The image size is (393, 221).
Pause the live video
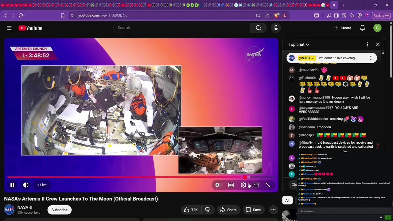[12, 185]
